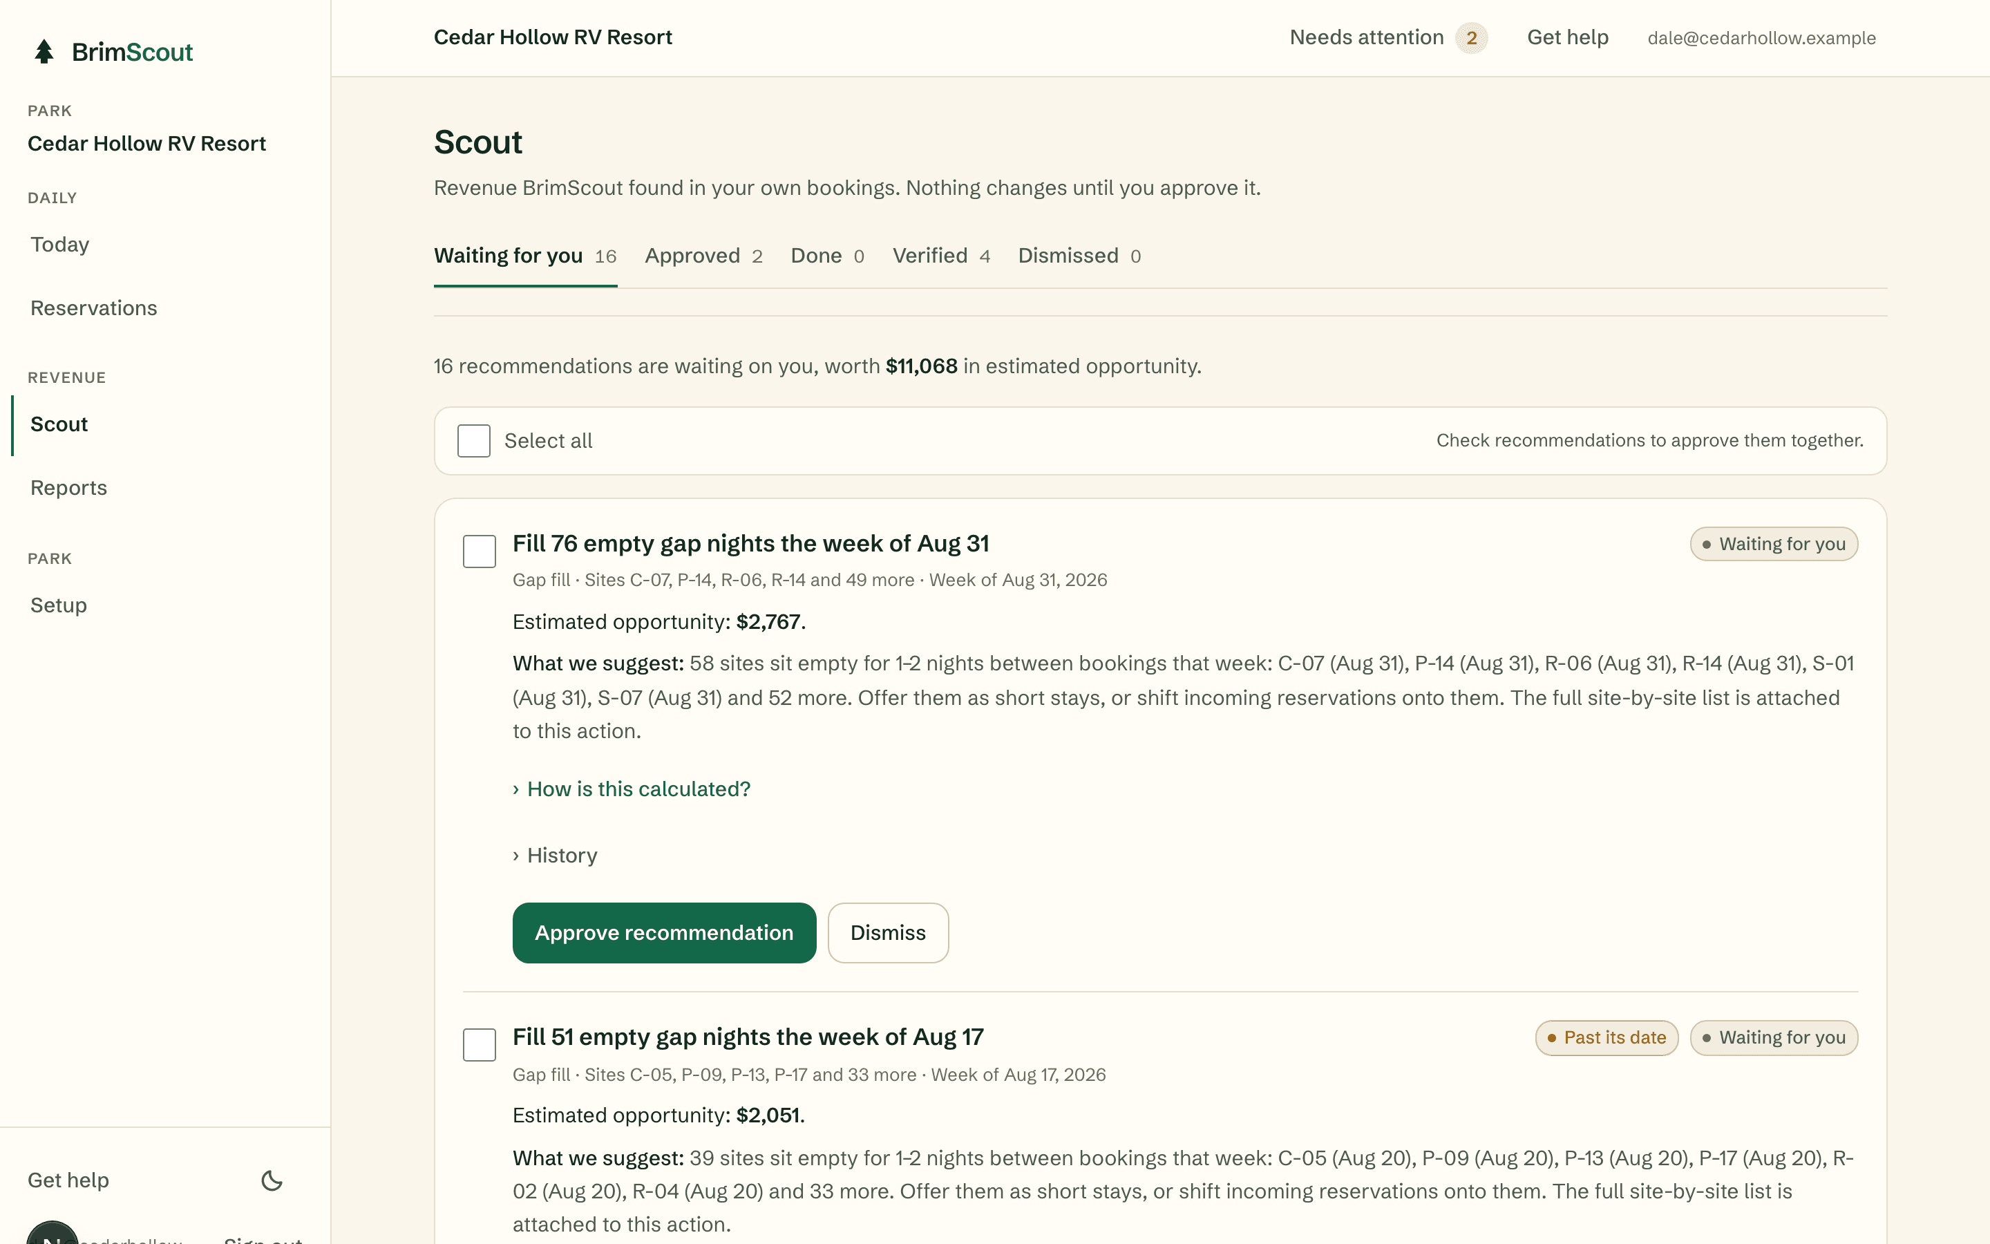The image size is (1990, 1244).
Task: Dismiss the Aug 31 recommendation
Action: 888,933
